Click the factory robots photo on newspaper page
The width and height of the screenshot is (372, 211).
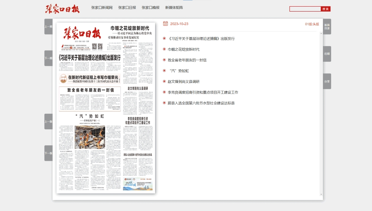click(x=90, y=137)
